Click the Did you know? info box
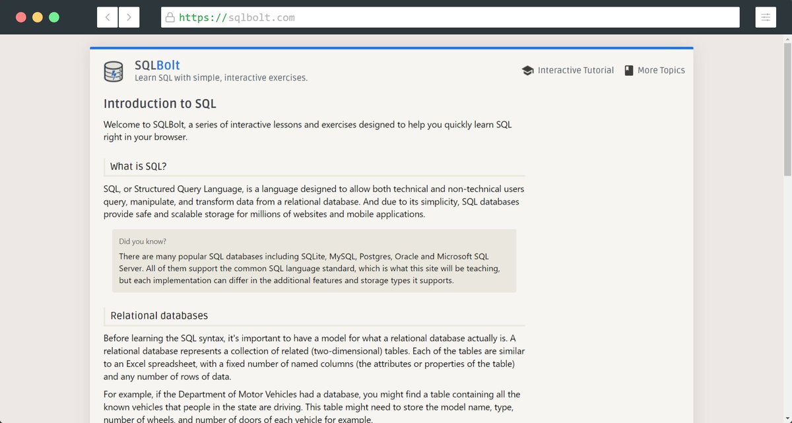 (314, 261)
